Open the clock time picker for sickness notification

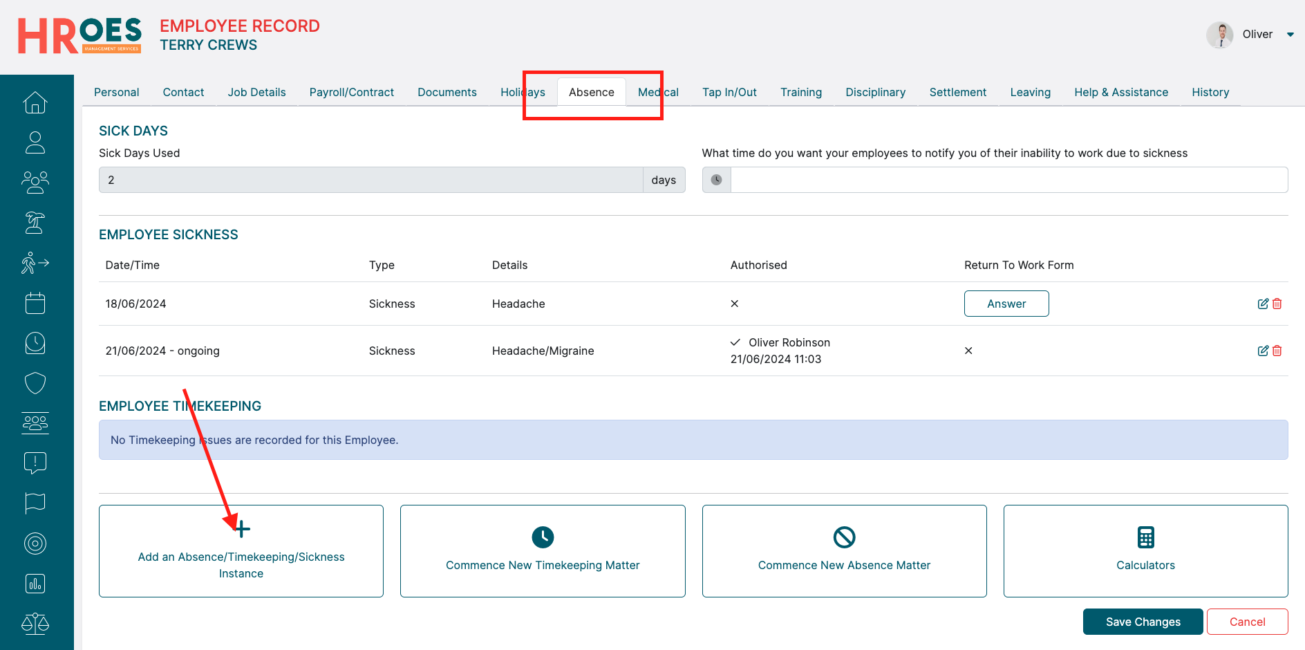pos(717,180)
